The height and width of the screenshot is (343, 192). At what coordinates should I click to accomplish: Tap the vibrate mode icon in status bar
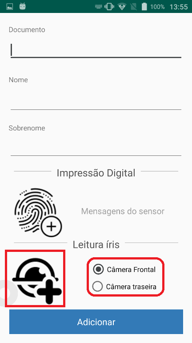[109, 7]
